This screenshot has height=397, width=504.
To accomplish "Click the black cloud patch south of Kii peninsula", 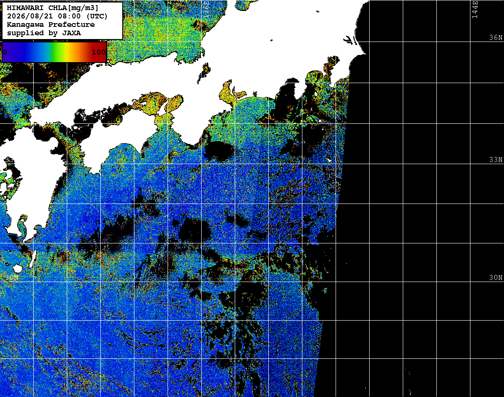I will 220,149.
